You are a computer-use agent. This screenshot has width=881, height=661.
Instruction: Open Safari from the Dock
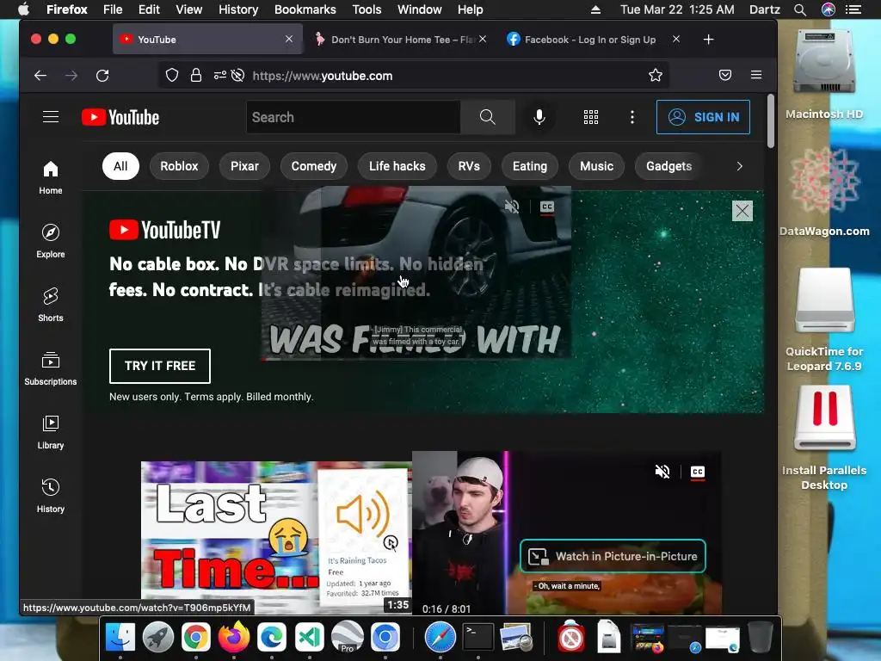pyautogui.click(x=440, y=638)
